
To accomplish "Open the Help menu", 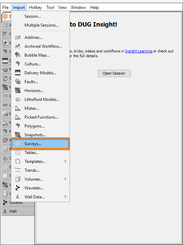I will coord(94,7).
